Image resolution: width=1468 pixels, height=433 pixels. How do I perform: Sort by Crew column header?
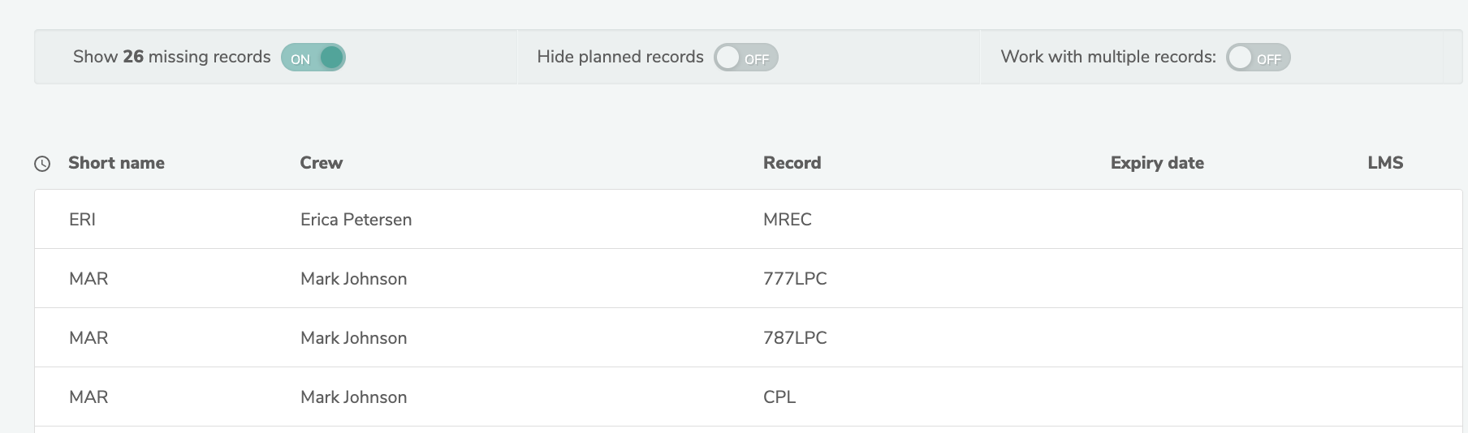coord(321,163)
